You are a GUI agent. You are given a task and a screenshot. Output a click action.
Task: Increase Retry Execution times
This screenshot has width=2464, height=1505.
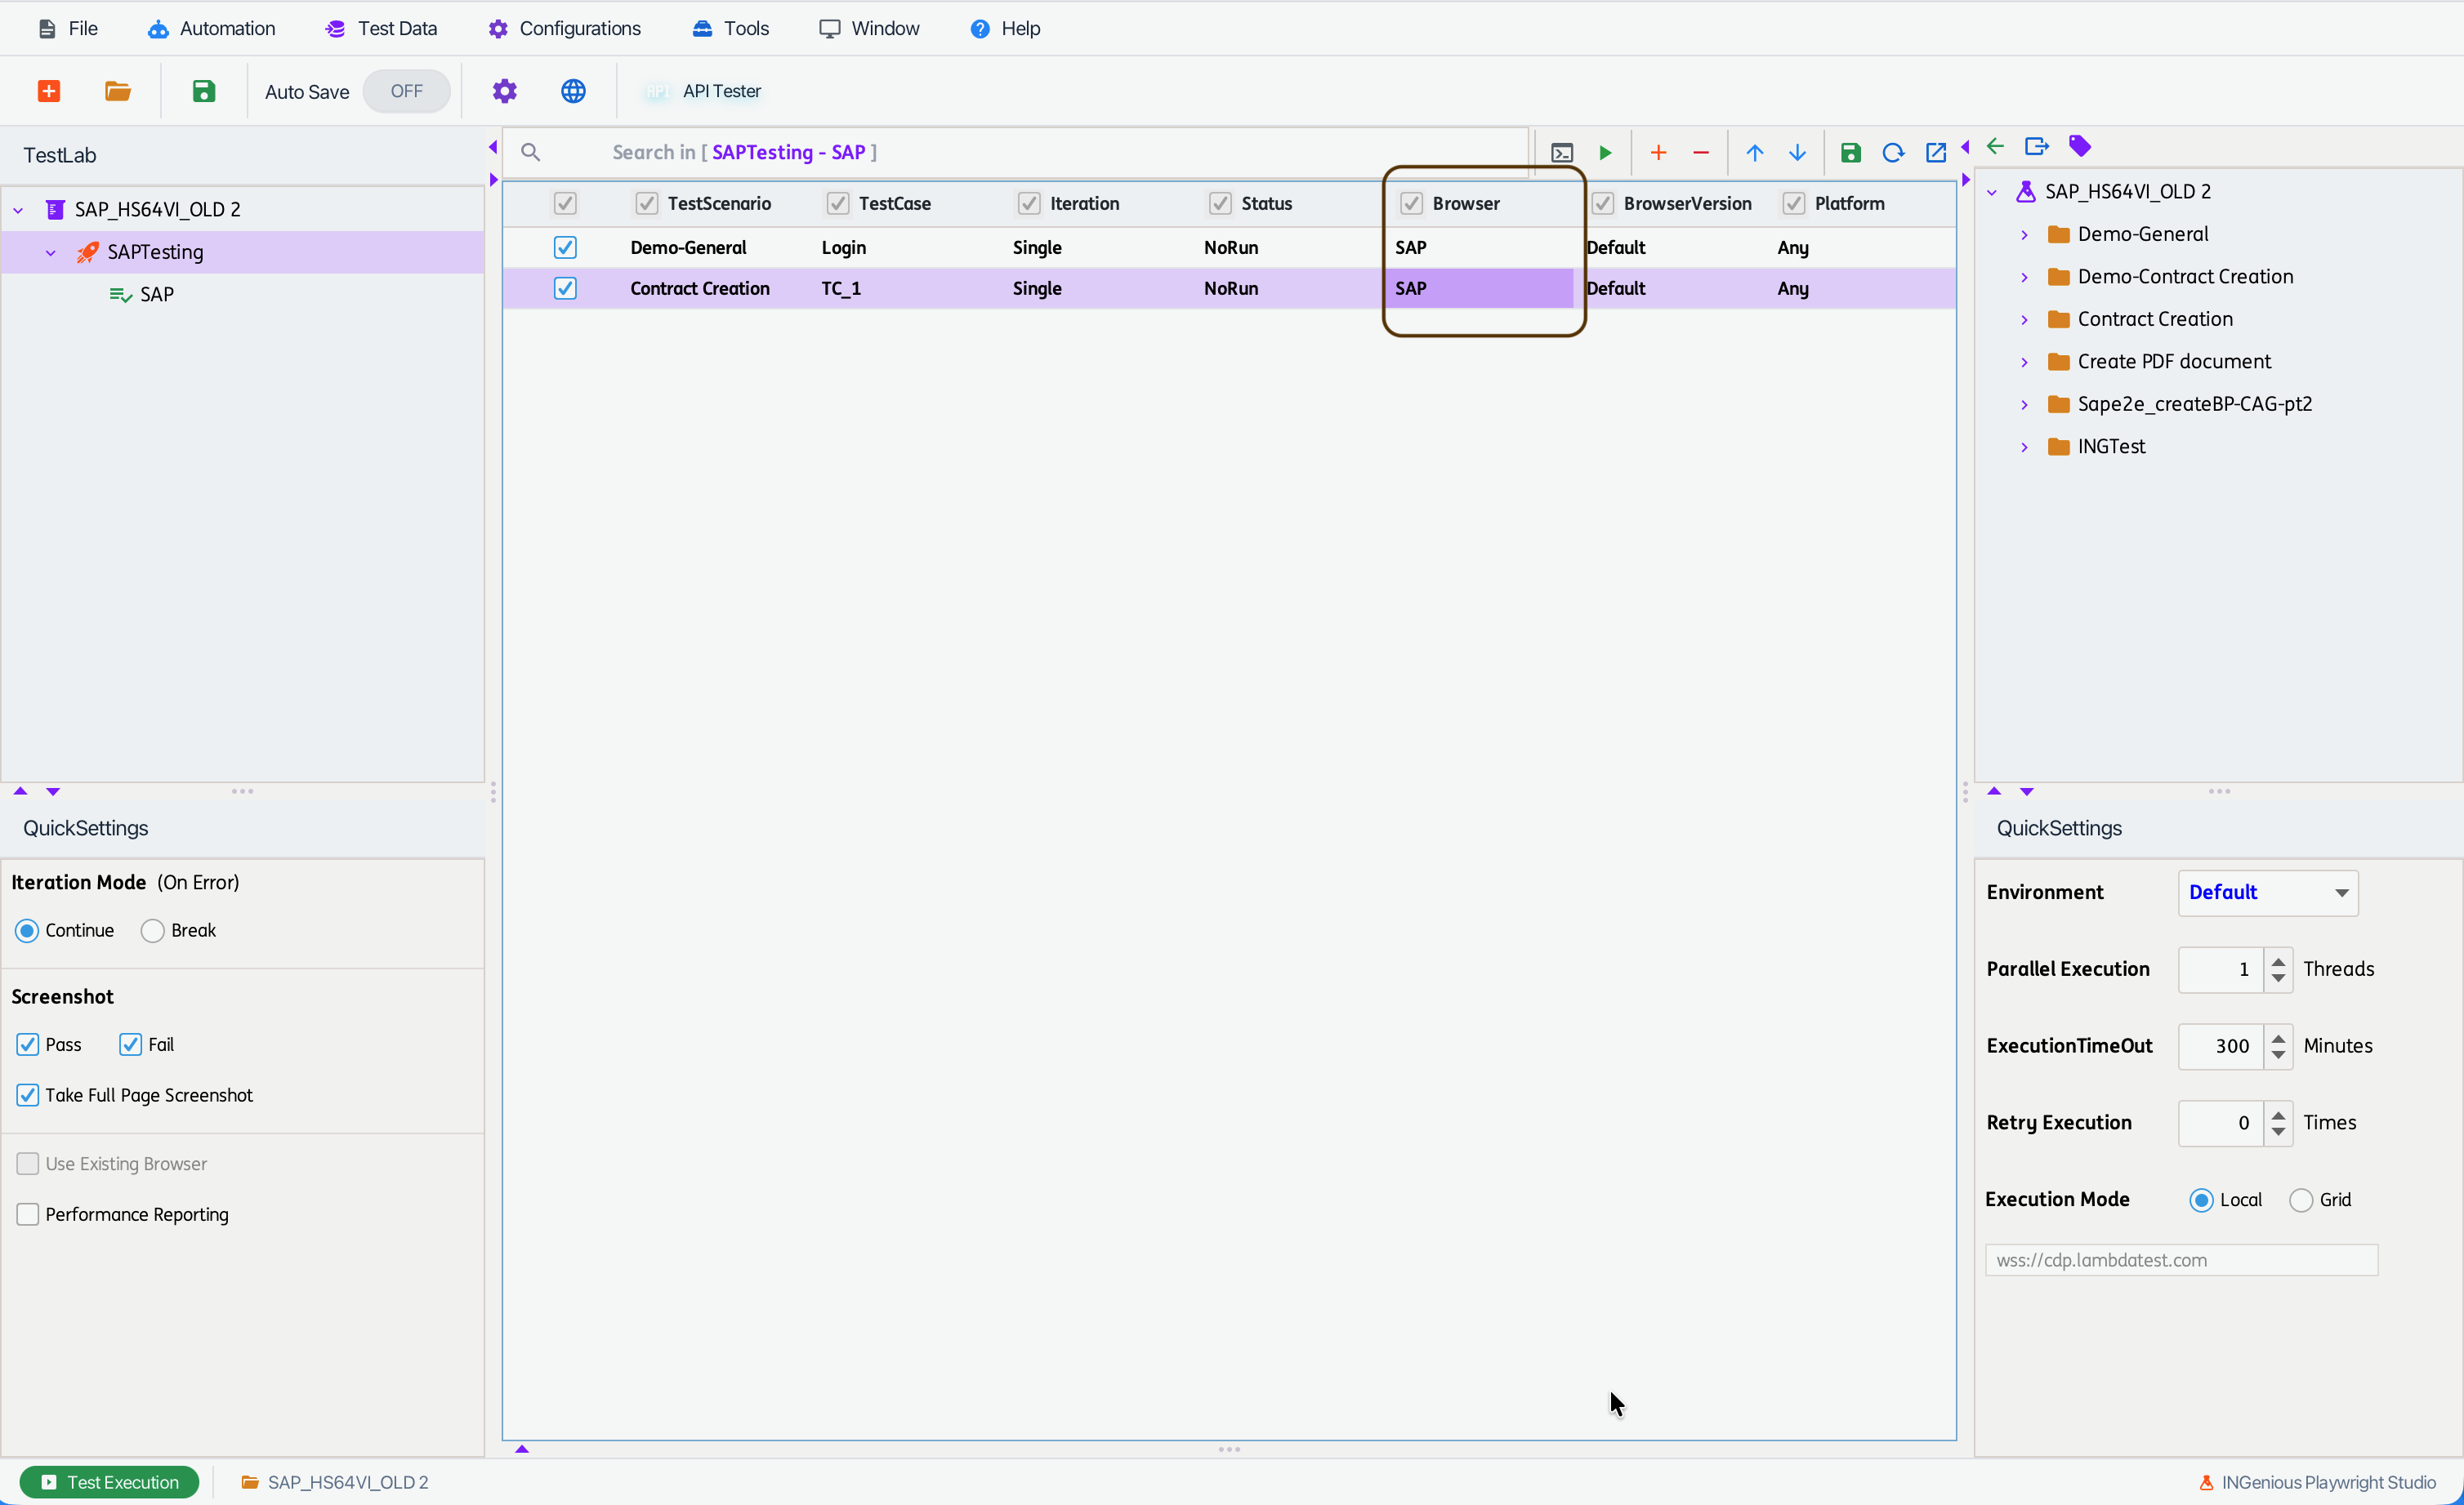pos(2278,1115)
